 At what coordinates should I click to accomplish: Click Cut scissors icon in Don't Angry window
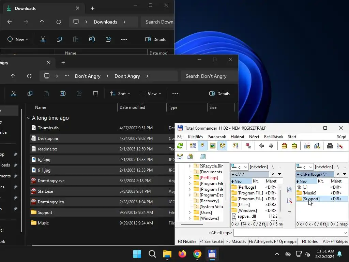(x=14, y=93)
